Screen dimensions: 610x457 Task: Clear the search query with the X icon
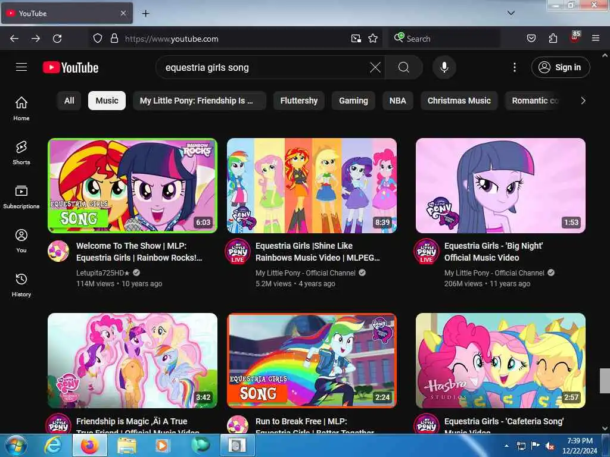[x=375, y=67]
